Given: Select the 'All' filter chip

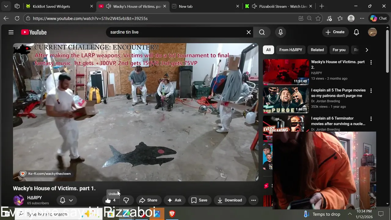Looking at the screenshot, I should coord(268,50).
